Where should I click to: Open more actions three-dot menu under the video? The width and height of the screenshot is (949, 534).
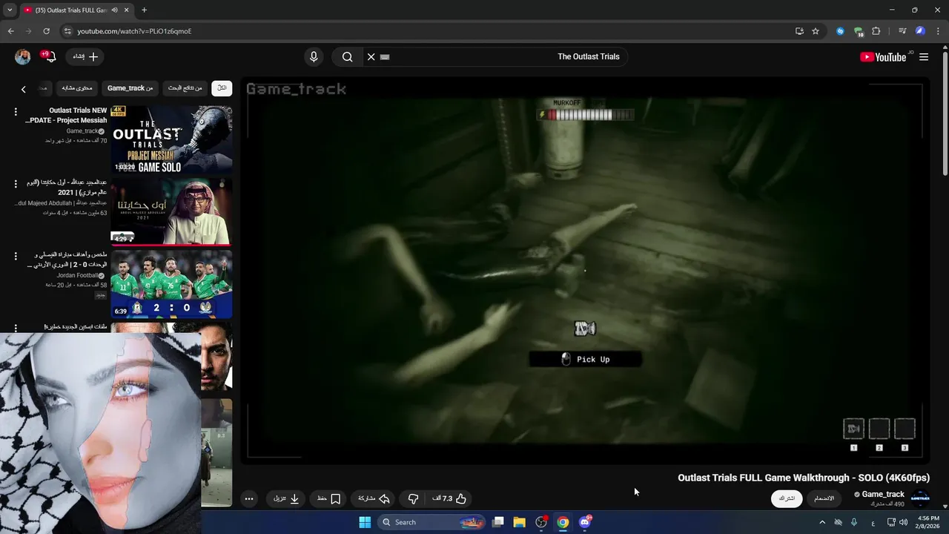249,498
